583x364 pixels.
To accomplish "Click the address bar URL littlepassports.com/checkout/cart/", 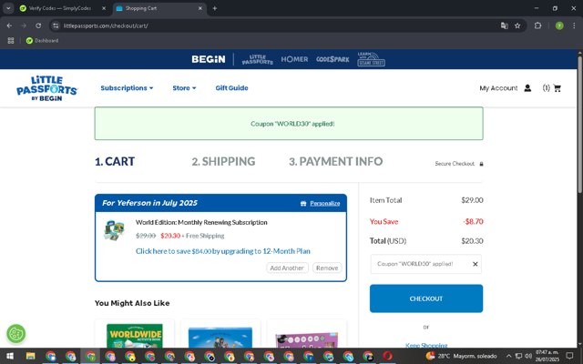I will coord(106,25).
